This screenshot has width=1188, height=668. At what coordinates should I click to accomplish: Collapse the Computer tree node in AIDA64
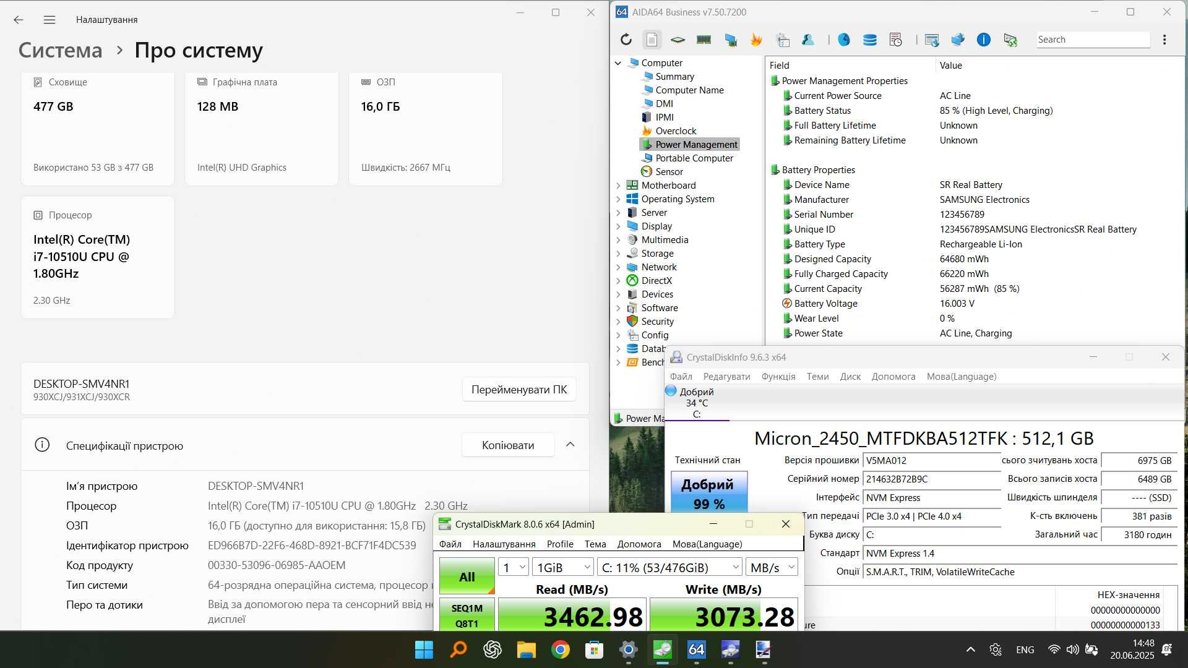pos(618,63)
